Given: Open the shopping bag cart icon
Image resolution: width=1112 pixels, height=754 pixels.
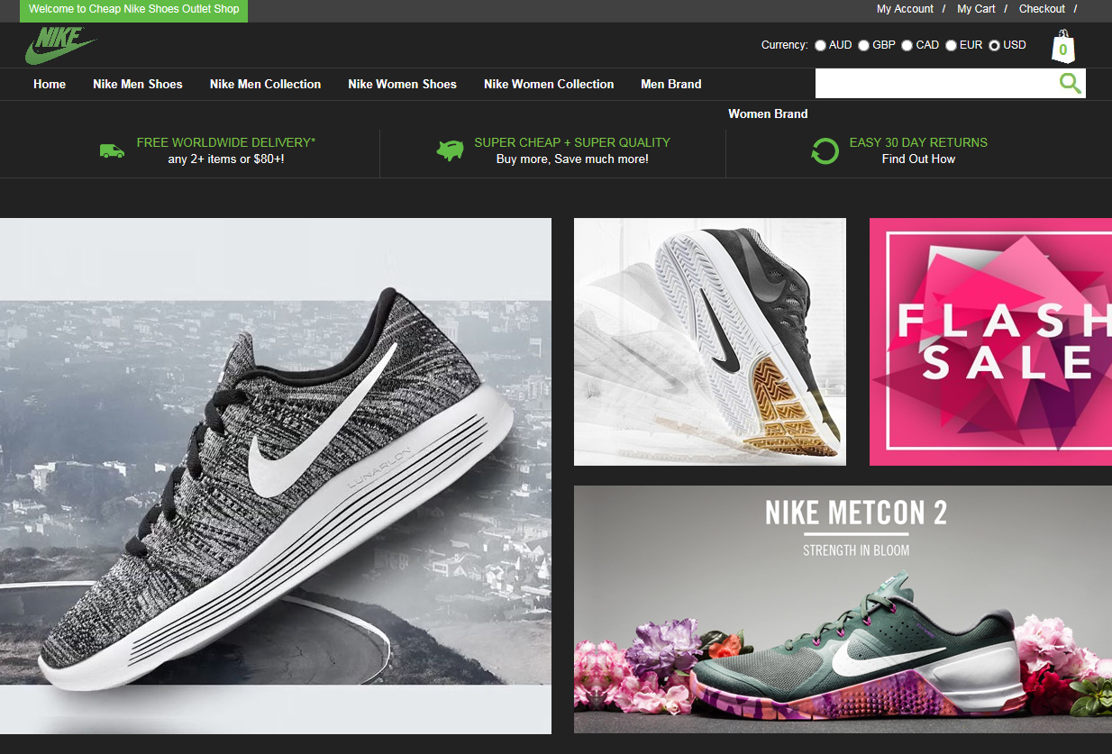Looking at the screenshot, I should (x=1063, y=47).
